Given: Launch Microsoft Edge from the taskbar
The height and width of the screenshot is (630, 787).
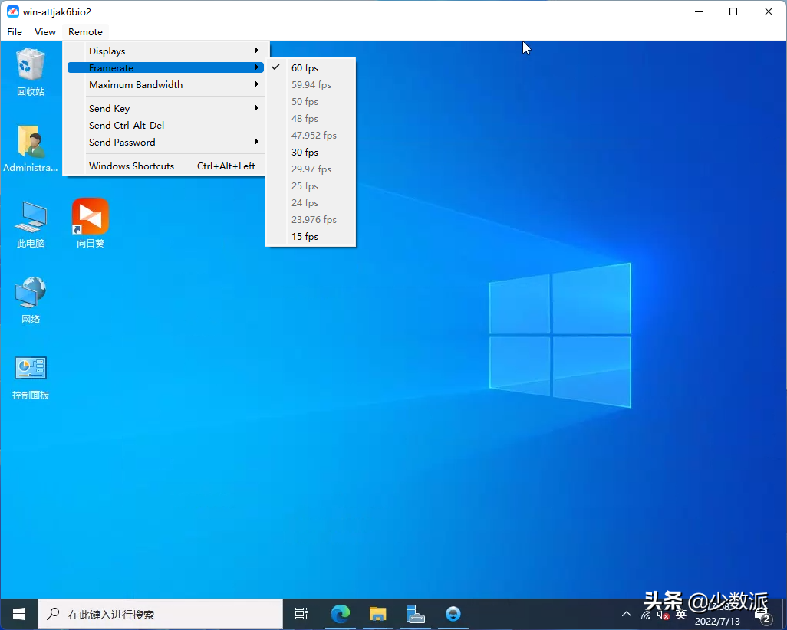Looking at the screenshot, I should tap(341, 614).
